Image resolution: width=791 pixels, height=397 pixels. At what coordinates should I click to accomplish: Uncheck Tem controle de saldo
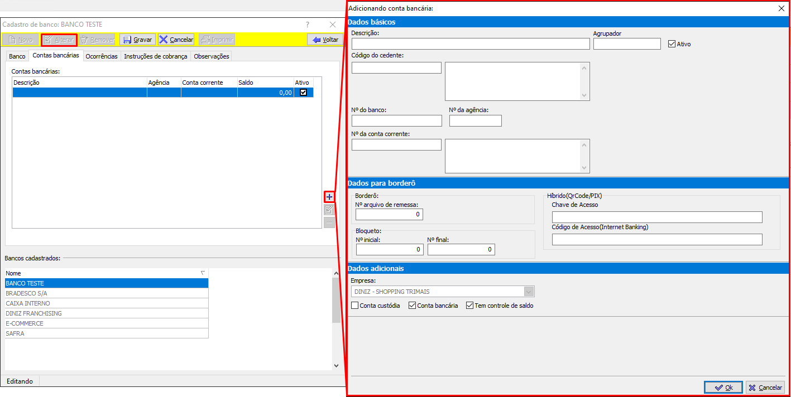(469, 306)
